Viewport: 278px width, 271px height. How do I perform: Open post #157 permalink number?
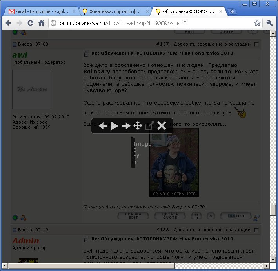(x=162, y=44)
